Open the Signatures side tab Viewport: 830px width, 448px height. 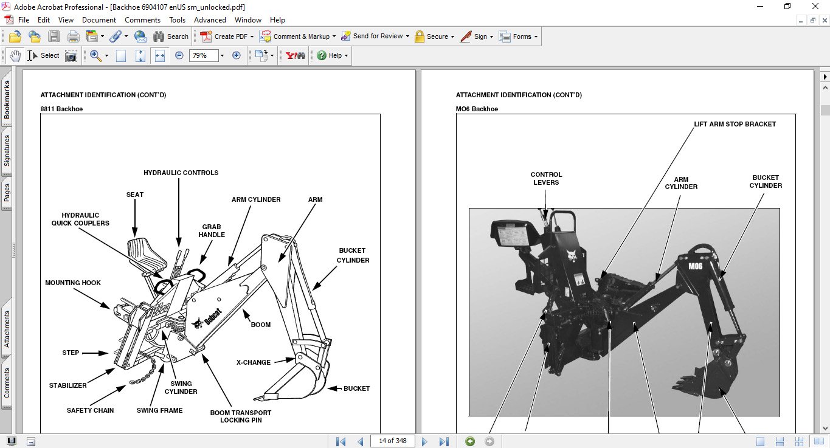[7, 151]
